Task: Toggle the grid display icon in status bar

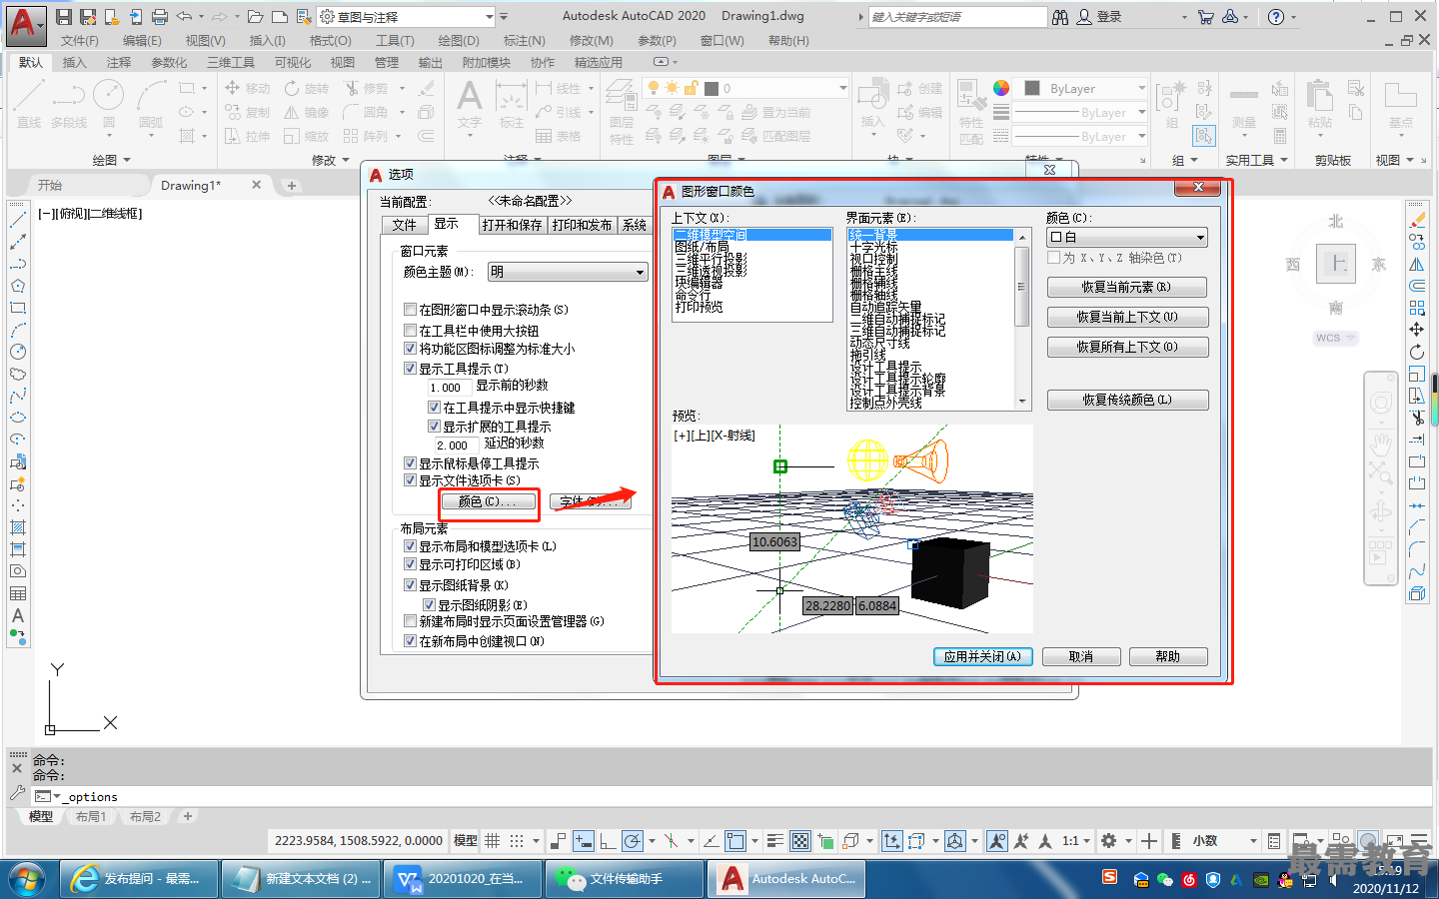Action: (x=493, y=841)
